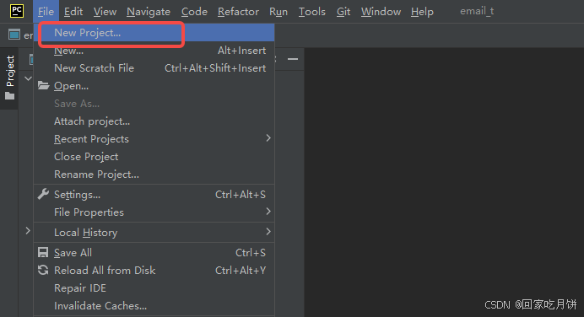Choose New Project... from File menu
Image resolution: width=584 pixels, height=317 pixels.
(x=154, y=33)
